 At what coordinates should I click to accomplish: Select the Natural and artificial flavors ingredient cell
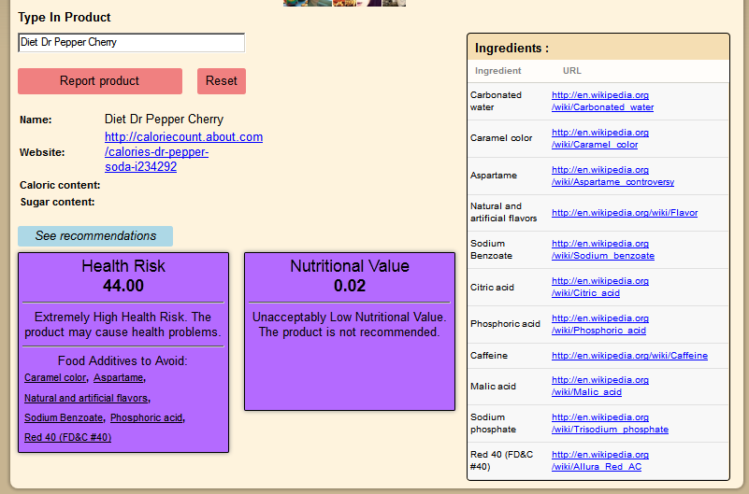coord(503,212)
